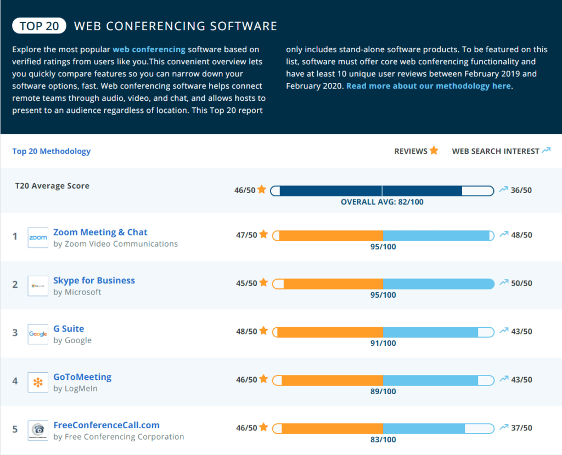Click the 45/50 review score for Skype
This screenshot has height=455, width=562.
(246, 283)
